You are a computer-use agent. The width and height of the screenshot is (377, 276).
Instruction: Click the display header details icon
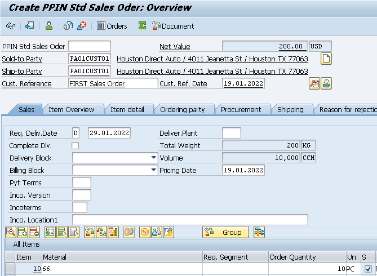(314, 83)
